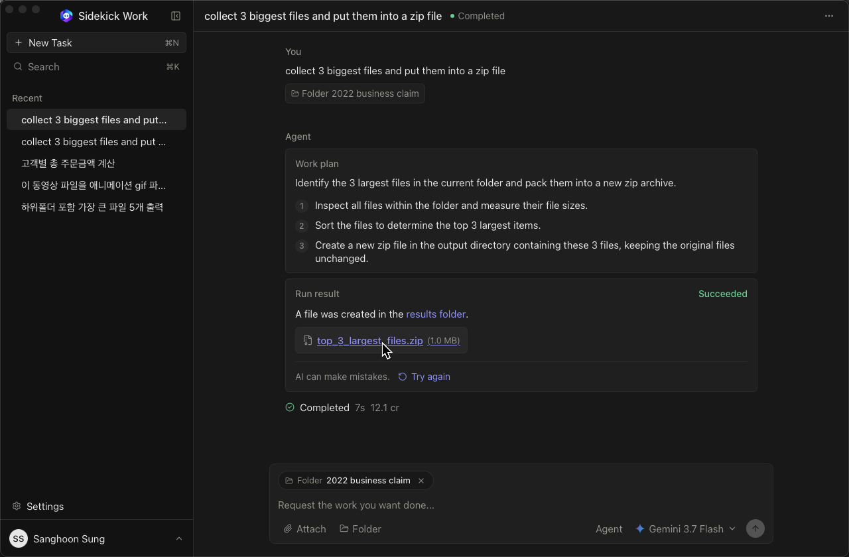Viewport: 849px width, 557px height.
Task: Click the sparkle icon beside Gemini 3.7 Flash
Action: 640,528
